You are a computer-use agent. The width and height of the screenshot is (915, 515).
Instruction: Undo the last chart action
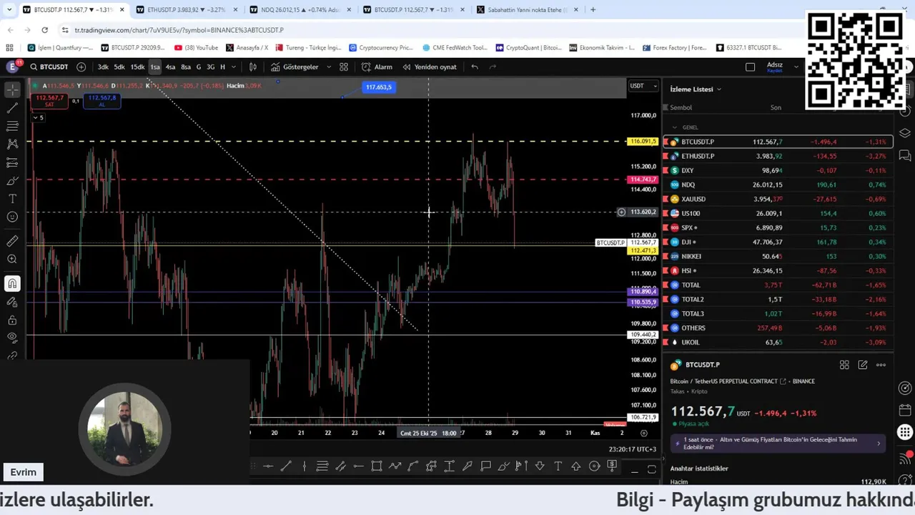(x=475, y=67)
